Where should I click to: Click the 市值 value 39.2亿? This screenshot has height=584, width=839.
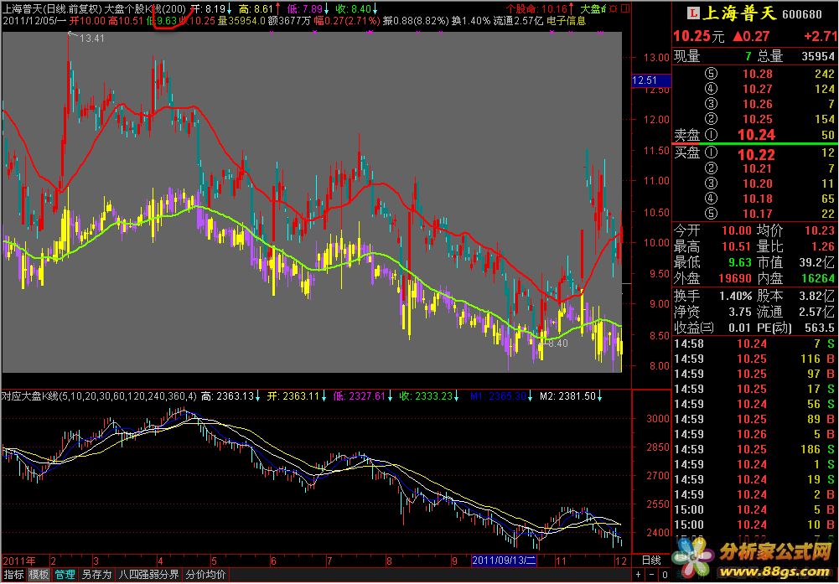818,262
